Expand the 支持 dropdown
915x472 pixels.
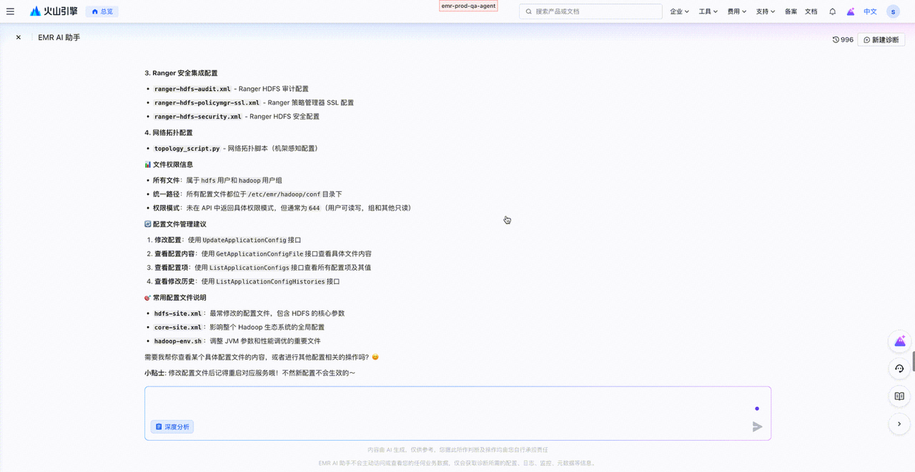click(766, 11)
